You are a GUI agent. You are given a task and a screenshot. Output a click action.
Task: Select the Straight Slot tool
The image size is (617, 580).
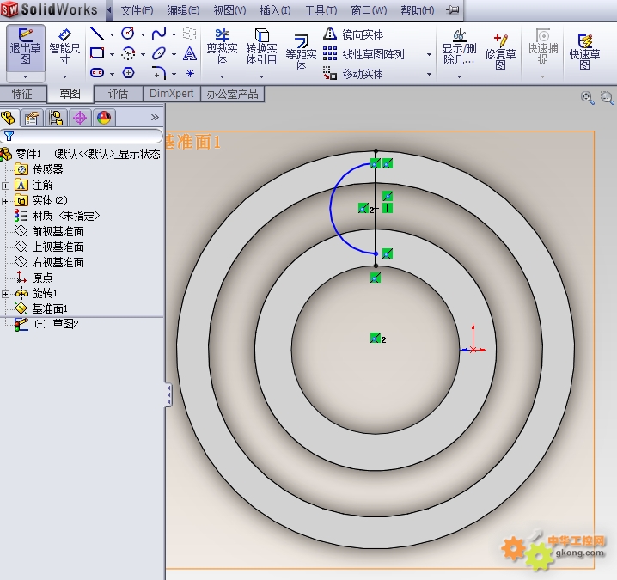coord(97,73)
